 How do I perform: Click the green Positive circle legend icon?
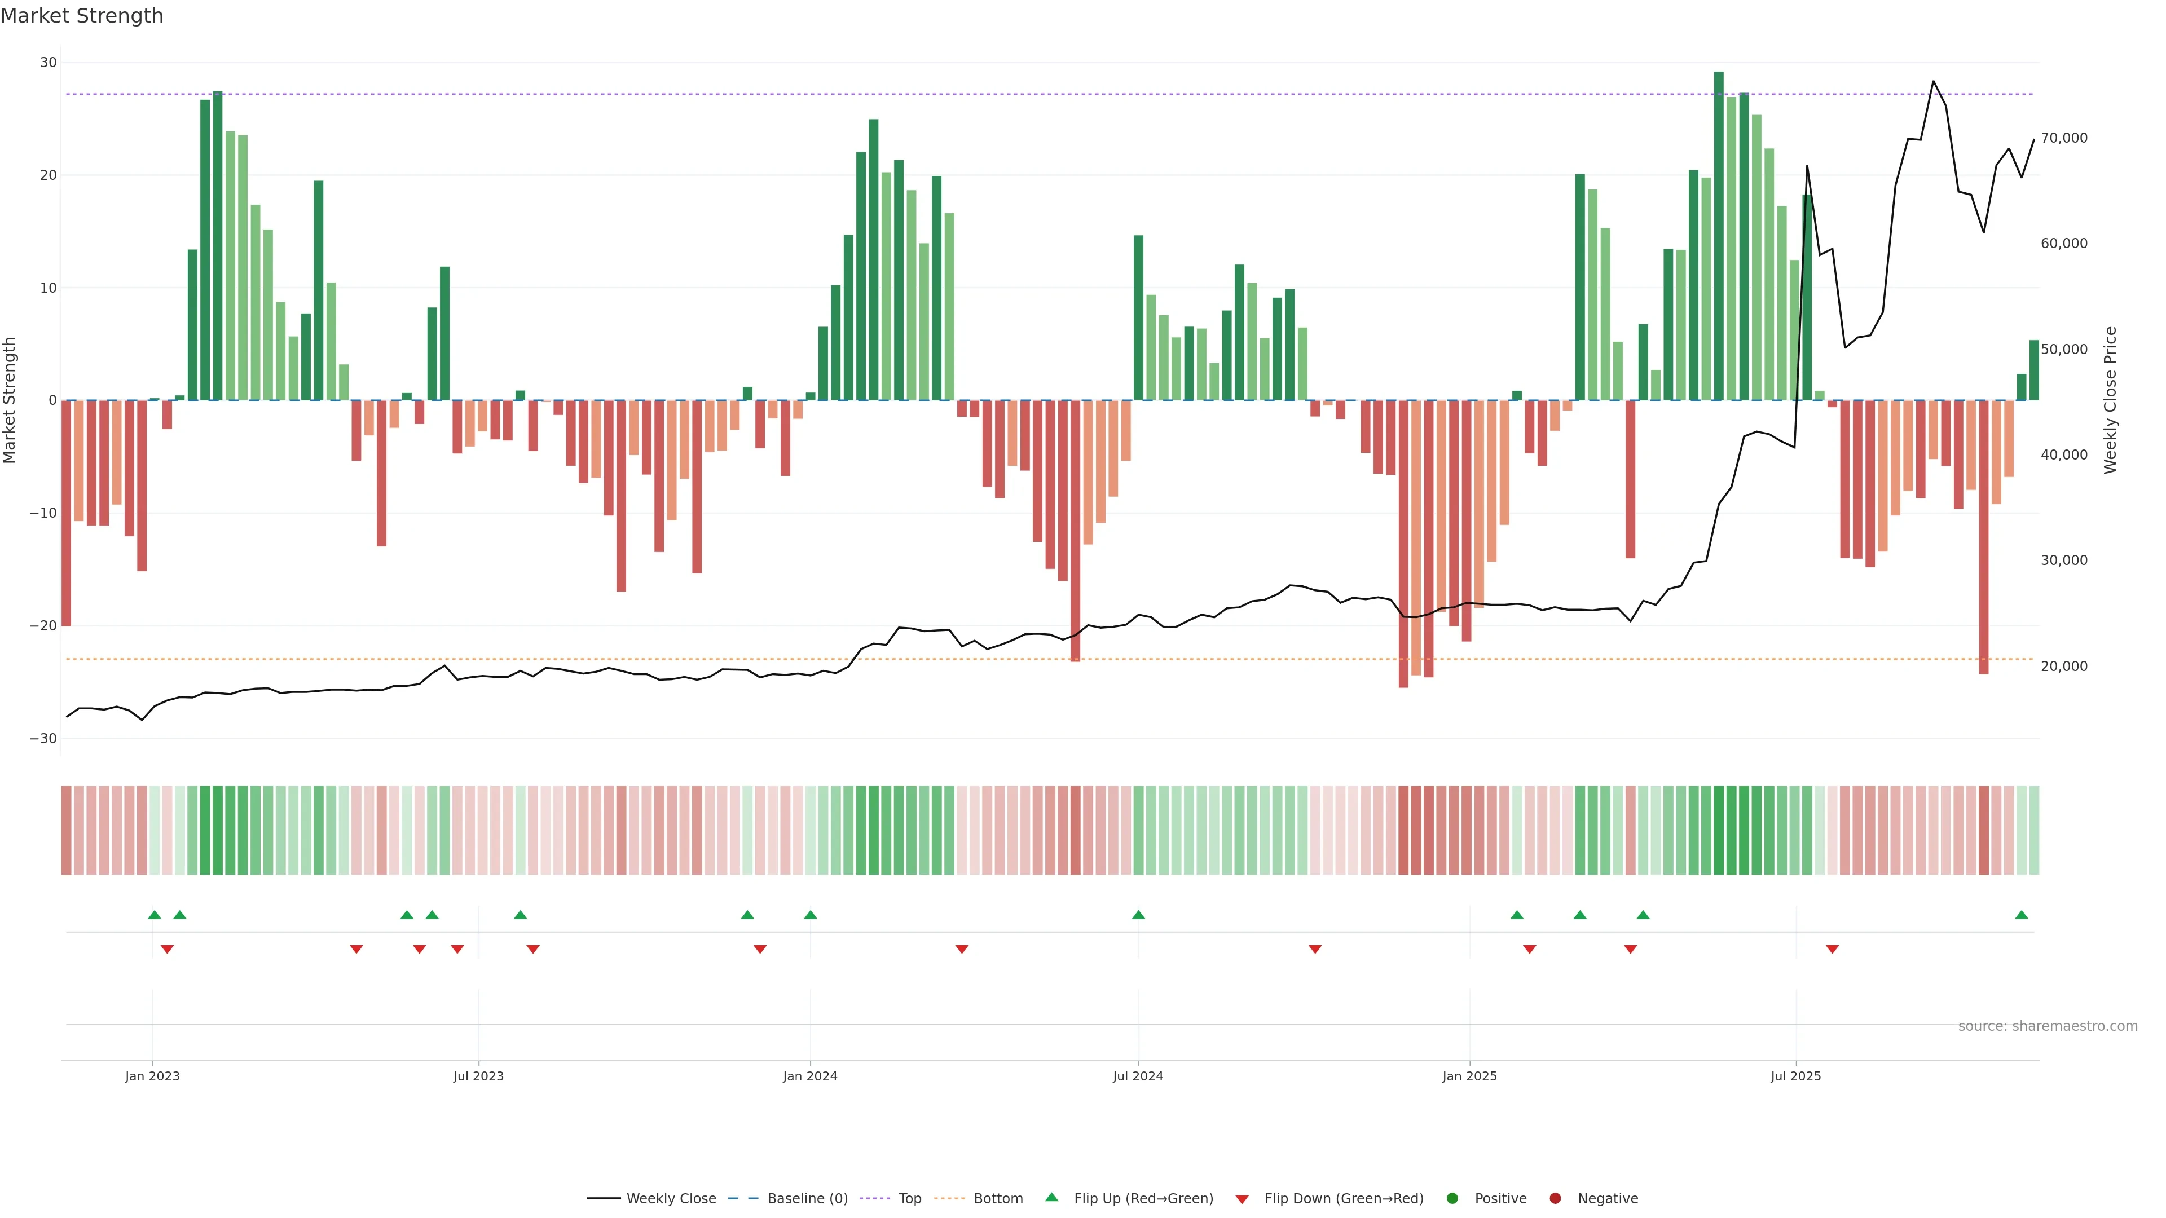pos(1452,1199)
